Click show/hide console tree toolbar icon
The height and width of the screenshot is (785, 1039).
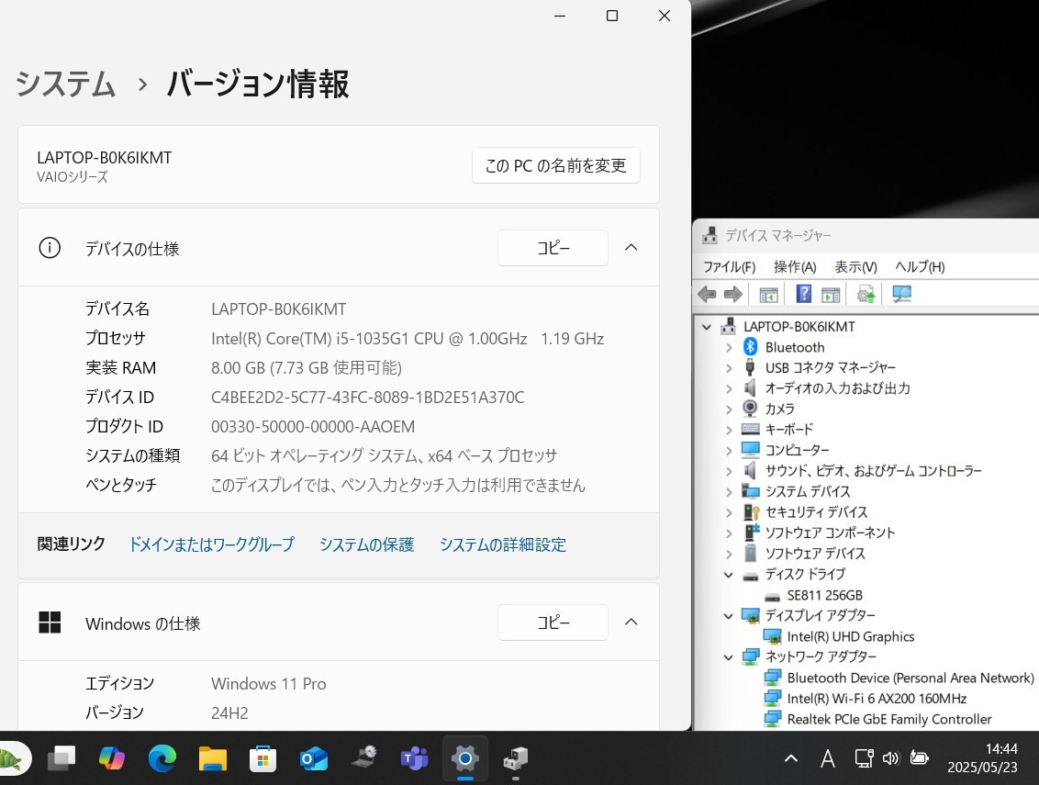click(768, 295)
